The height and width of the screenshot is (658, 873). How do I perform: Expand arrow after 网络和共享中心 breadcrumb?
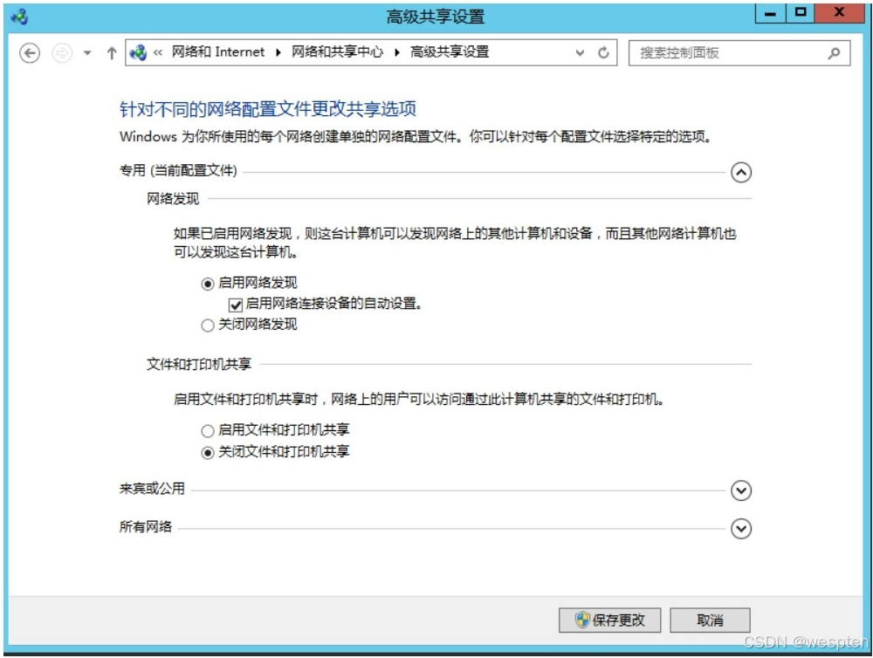tap(397, 53)
